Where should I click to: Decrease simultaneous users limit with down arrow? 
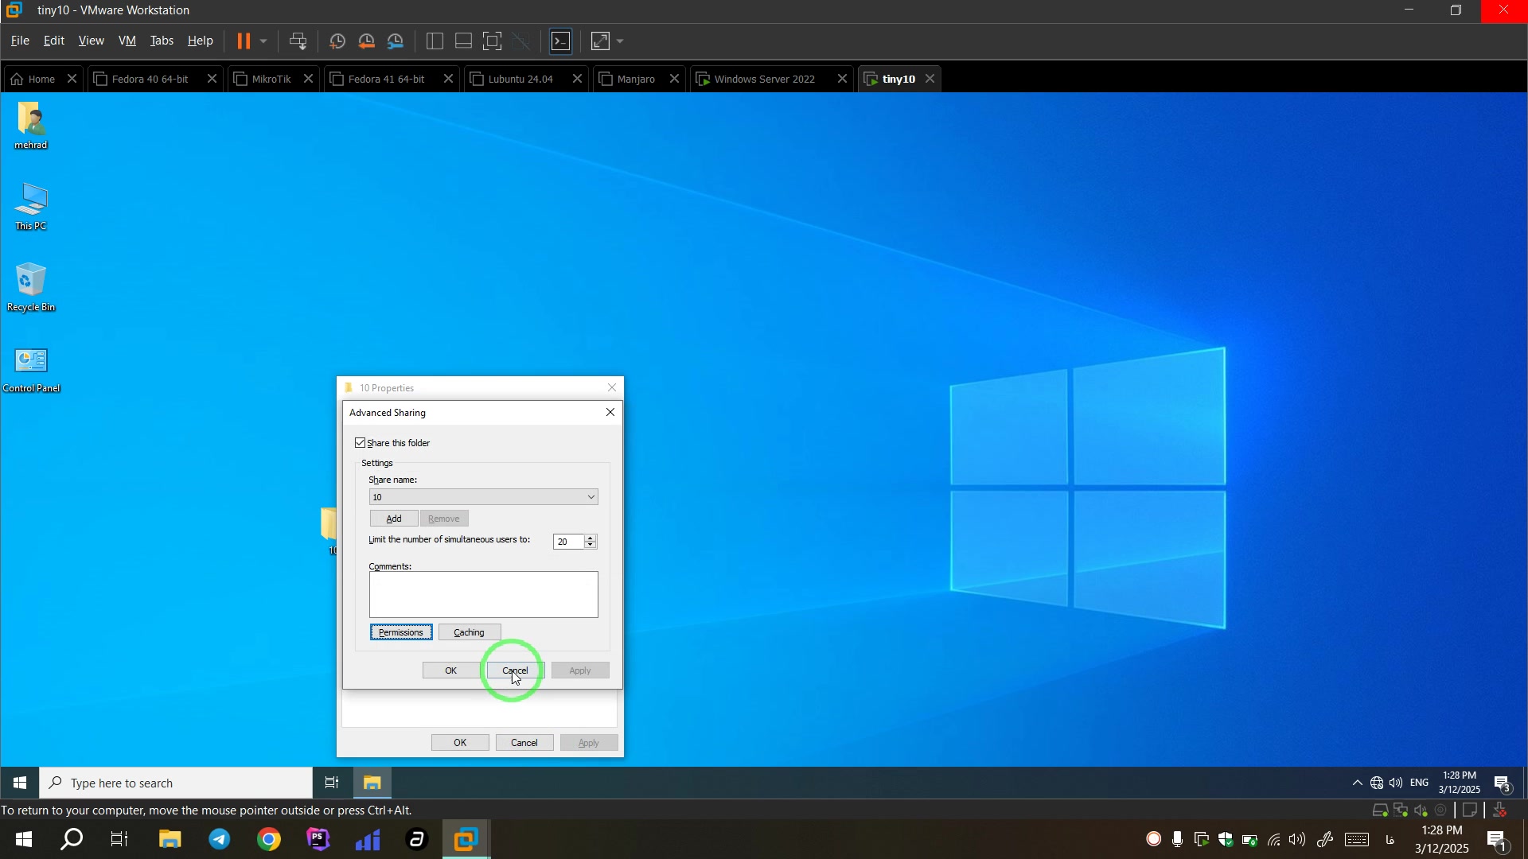click(x=591, y=546)
